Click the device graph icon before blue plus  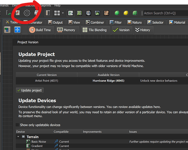[7, 30]
